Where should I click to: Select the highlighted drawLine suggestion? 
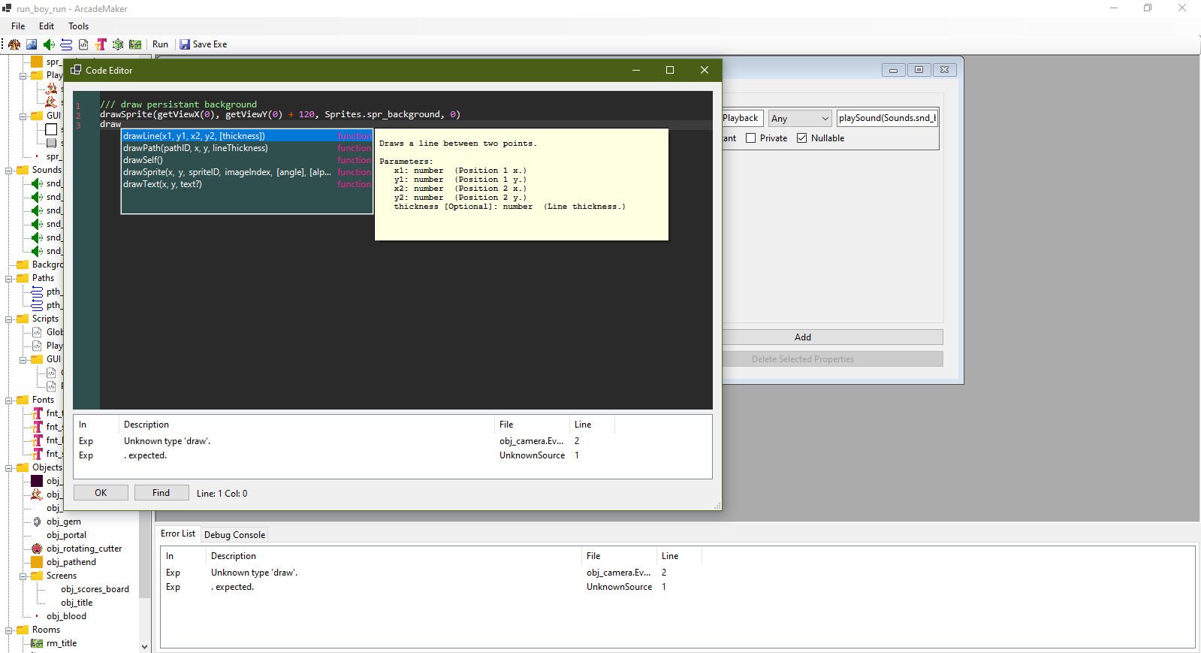click(x=247, y=136)
